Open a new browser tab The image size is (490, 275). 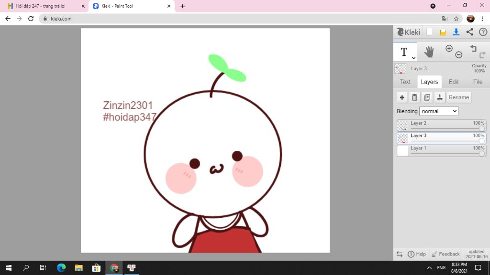(182, 6)
